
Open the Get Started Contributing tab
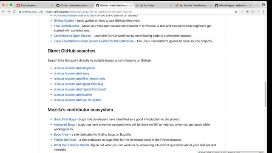[193, 6]
